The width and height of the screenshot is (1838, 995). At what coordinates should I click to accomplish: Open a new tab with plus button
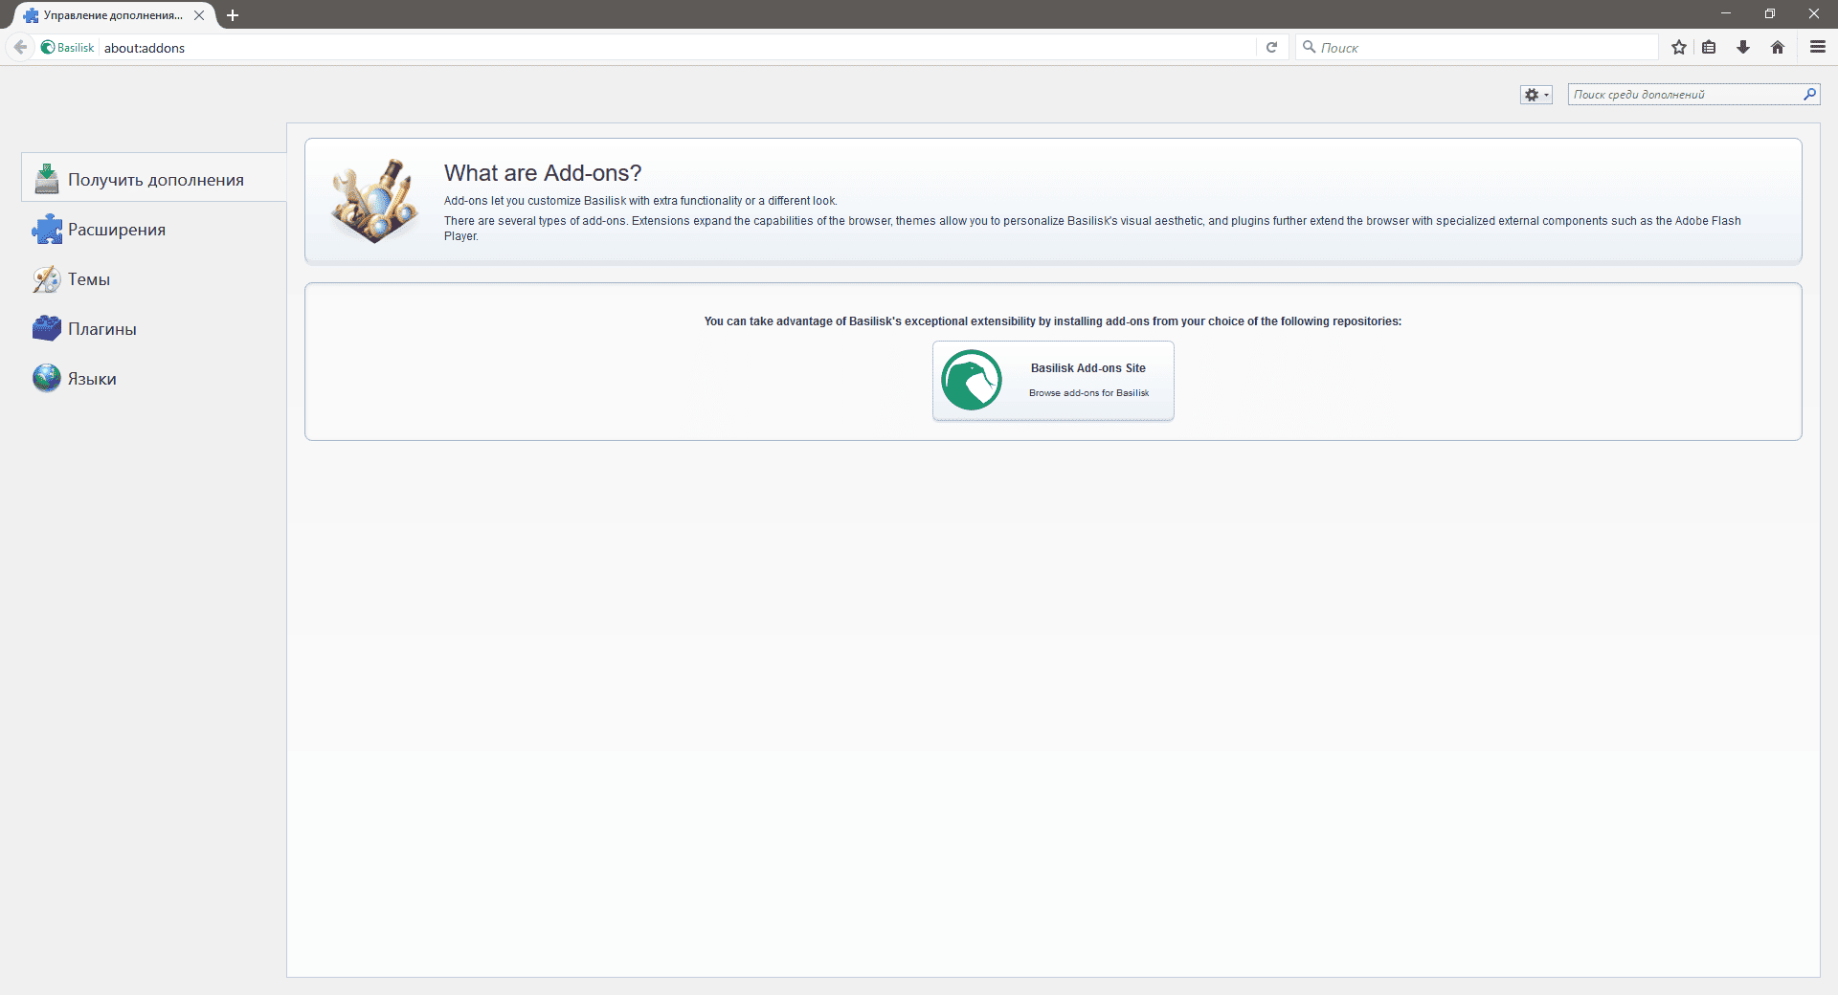(232, 15)
